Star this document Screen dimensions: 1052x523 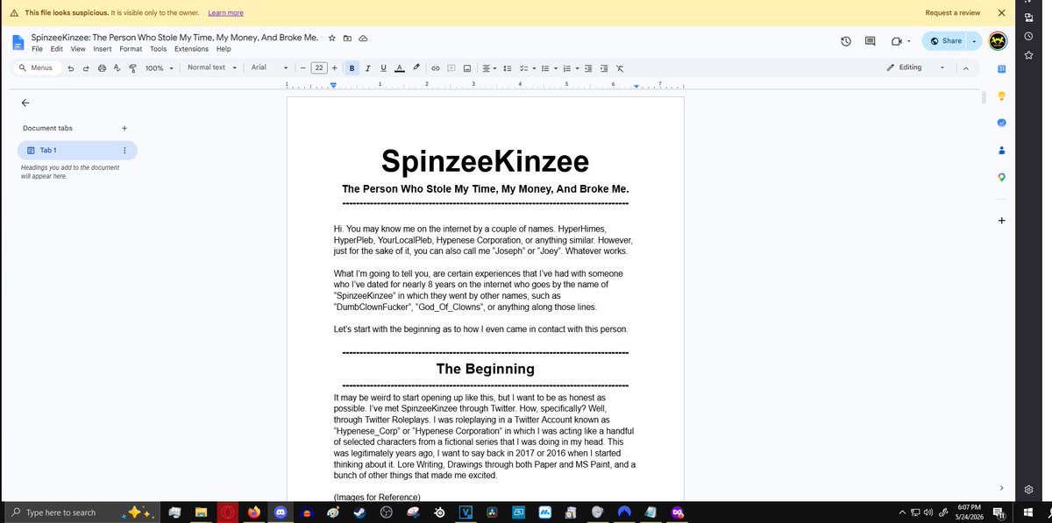[332, 39]
